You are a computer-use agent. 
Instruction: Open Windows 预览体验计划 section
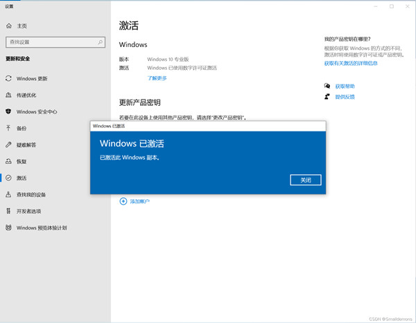coord(42,228)
